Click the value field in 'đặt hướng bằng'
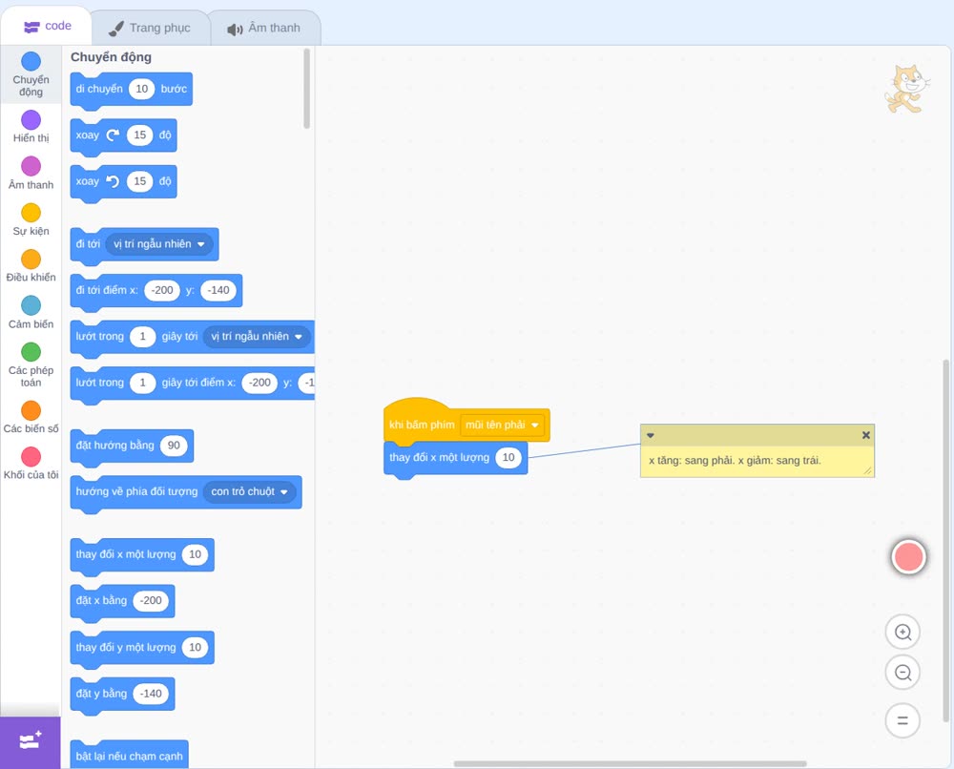 tap(174, 446)
